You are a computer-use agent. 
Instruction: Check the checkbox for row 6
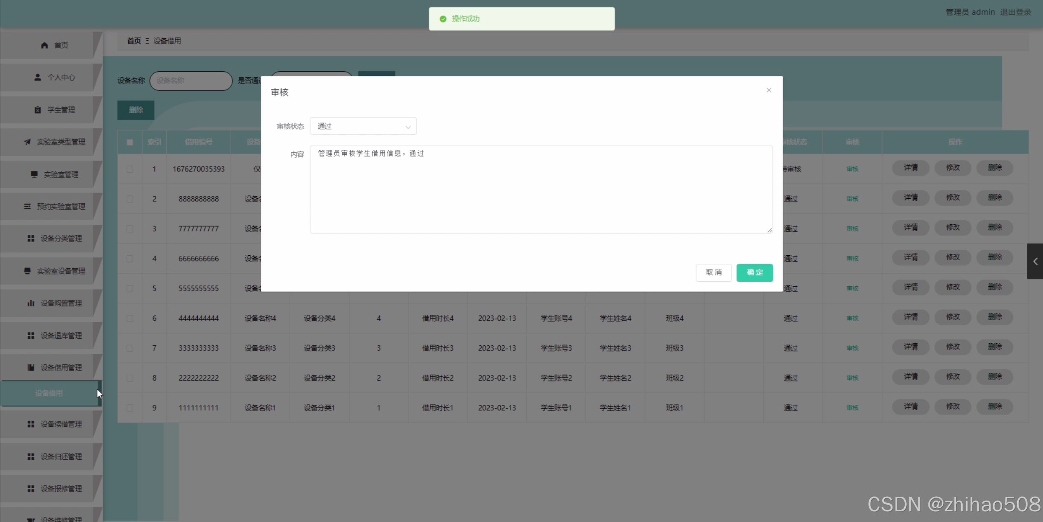(x=130, y=318)
